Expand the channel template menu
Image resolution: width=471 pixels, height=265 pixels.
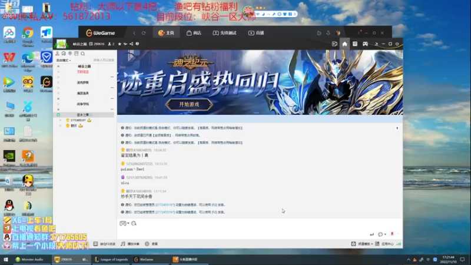tap(362, 244)
